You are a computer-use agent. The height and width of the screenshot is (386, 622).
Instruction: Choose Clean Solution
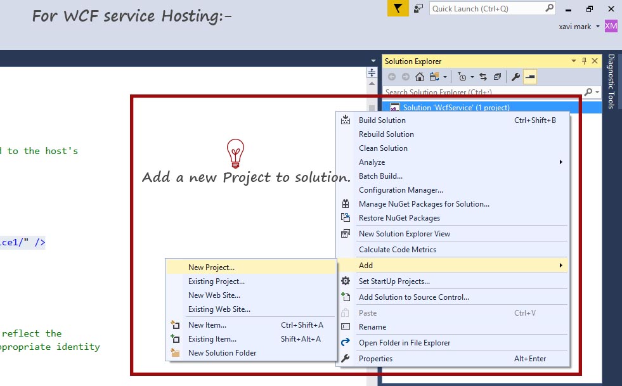[x=453, y=148]
